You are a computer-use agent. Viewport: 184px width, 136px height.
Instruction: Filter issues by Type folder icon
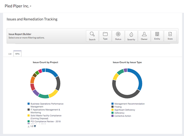coord(105,36)
